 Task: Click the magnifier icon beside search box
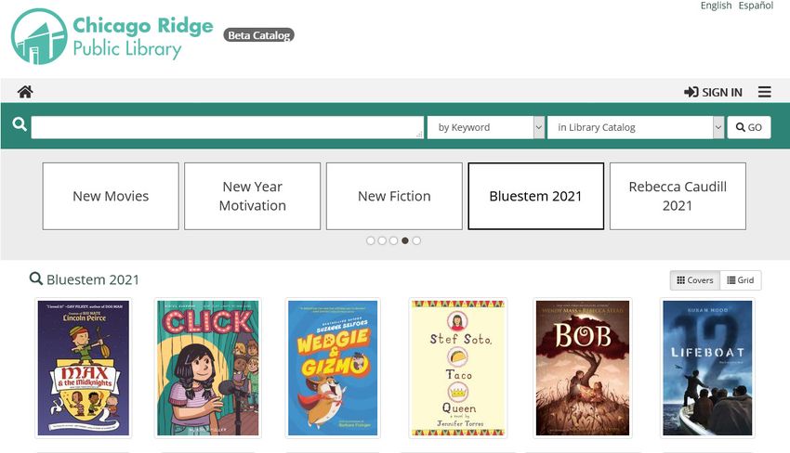point(20,124)
